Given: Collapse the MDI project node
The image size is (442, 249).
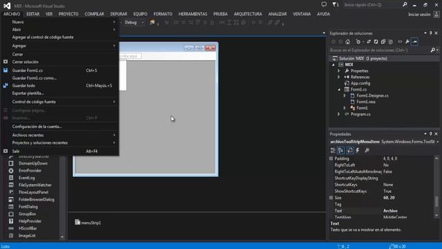Looking at the screenshot, I should pos(334,64).
